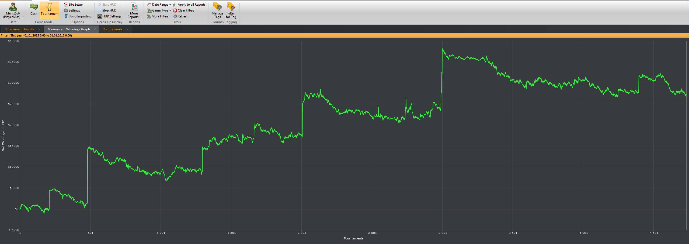Click the 'Heads-Up Display' ribbon group label

click(x=110, y=22)
